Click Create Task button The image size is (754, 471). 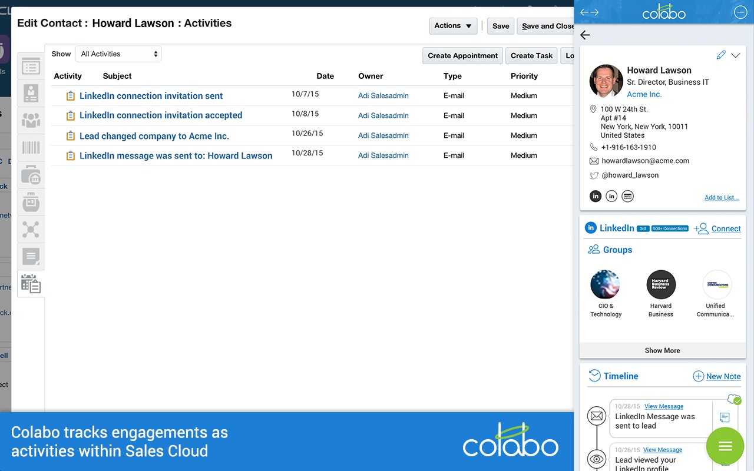tap(531, 56)
